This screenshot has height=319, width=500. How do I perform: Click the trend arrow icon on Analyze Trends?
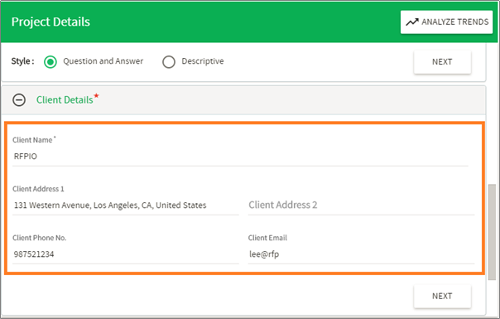[412, 22]
